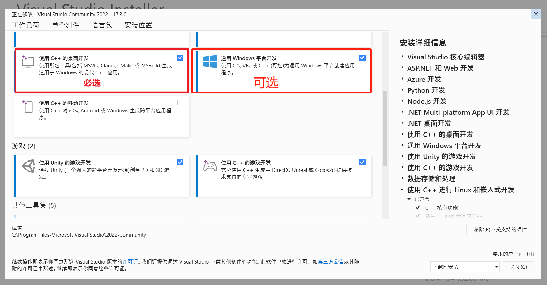This screenshot has height=285, width=547.
Task: Close the modify dialog with X
Action: click(536, 14)
